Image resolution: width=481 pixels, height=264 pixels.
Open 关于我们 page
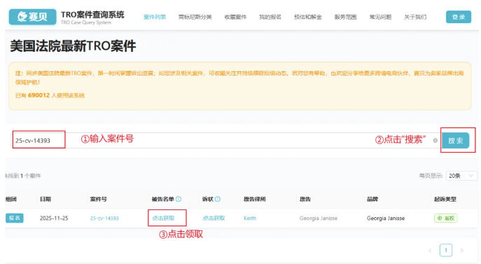tap(415, 17)
